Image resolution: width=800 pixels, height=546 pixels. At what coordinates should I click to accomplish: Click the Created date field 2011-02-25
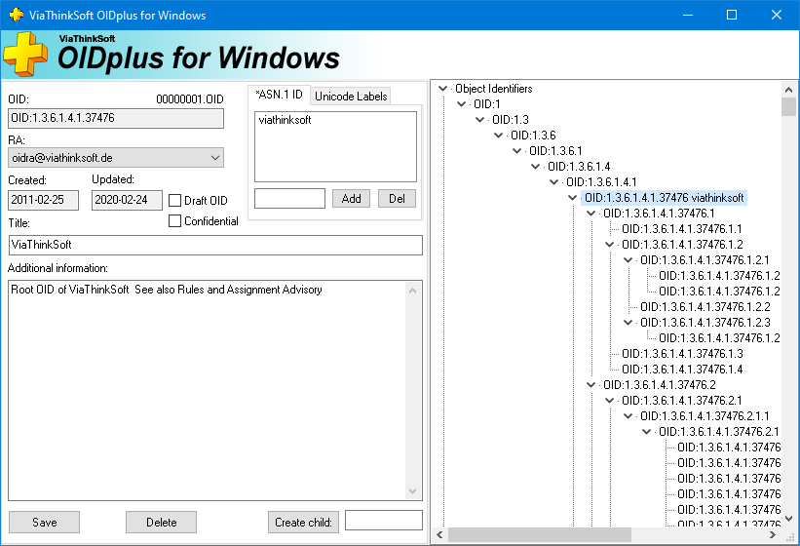(x=44, y=200)
